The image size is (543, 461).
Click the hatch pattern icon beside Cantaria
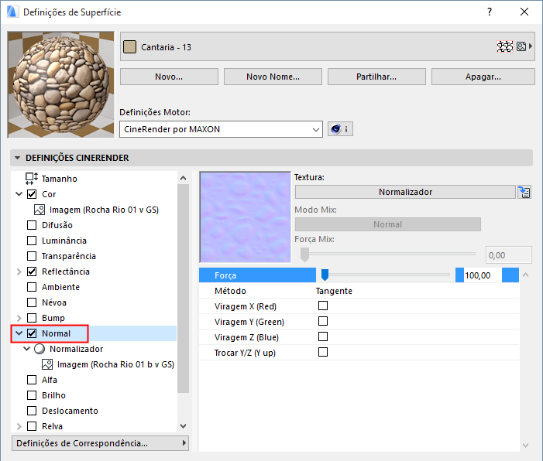[x=505, y=46]
